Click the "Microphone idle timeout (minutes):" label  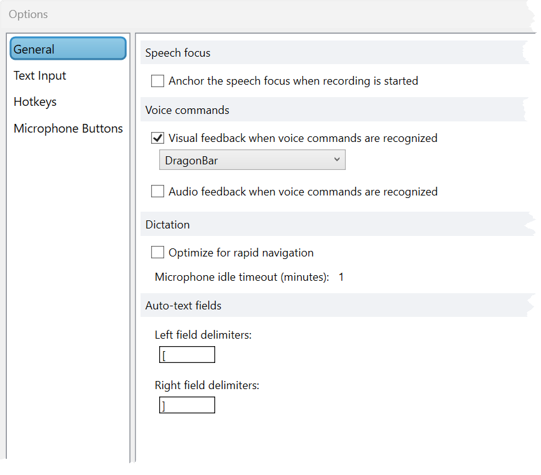[x=242, y=277]
